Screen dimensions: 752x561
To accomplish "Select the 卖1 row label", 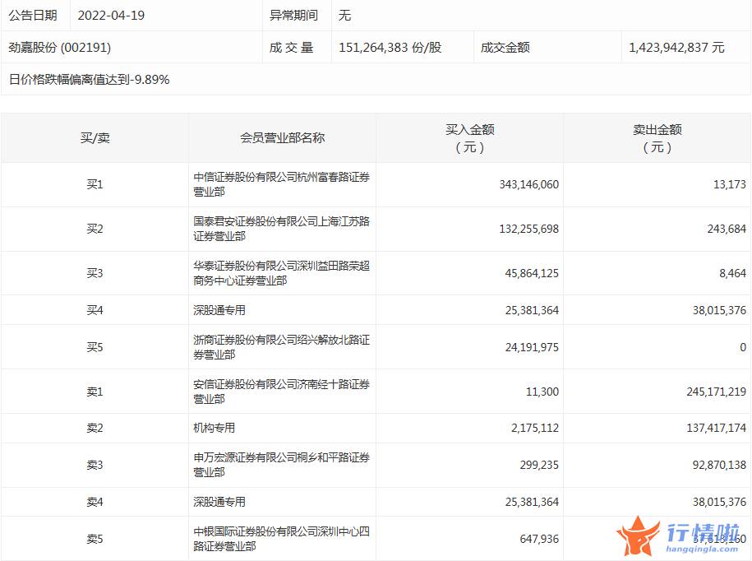I will coord(95,392).
